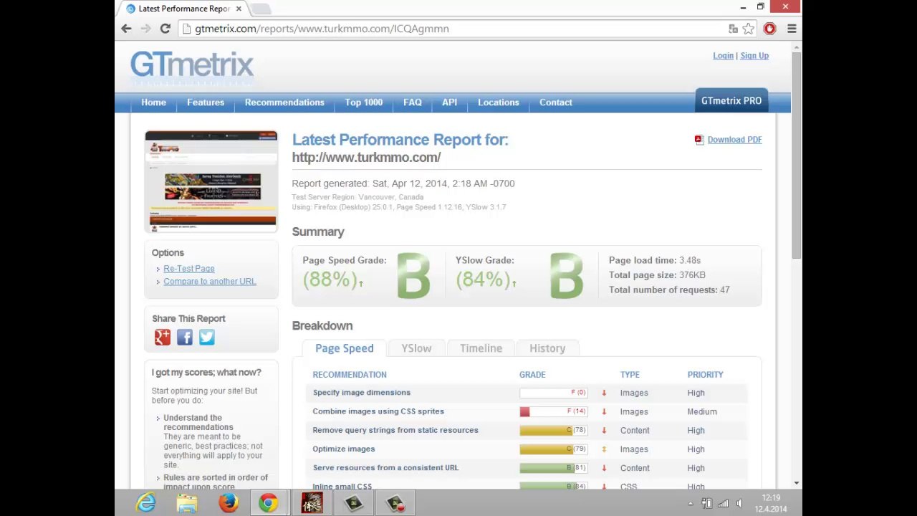
Task: Close the Latest Performance Report browser tab
Action: 239,9
